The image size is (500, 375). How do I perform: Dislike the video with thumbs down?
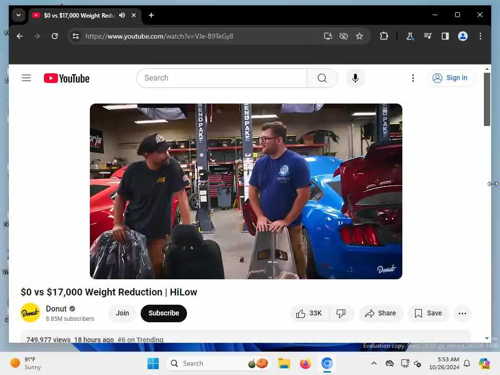[x=341, y=313]
